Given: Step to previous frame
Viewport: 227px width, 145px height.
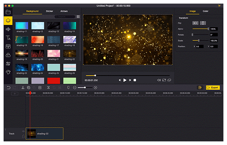Looking at the screenshot, I should point(120,80).
